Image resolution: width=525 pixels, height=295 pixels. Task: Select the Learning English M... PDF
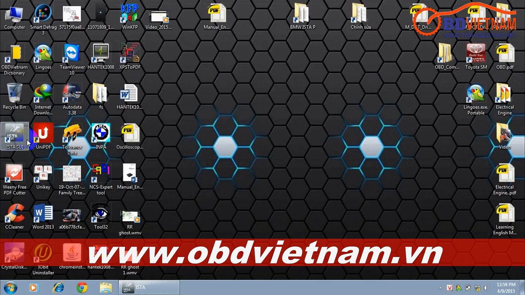[x=505, y=219]
